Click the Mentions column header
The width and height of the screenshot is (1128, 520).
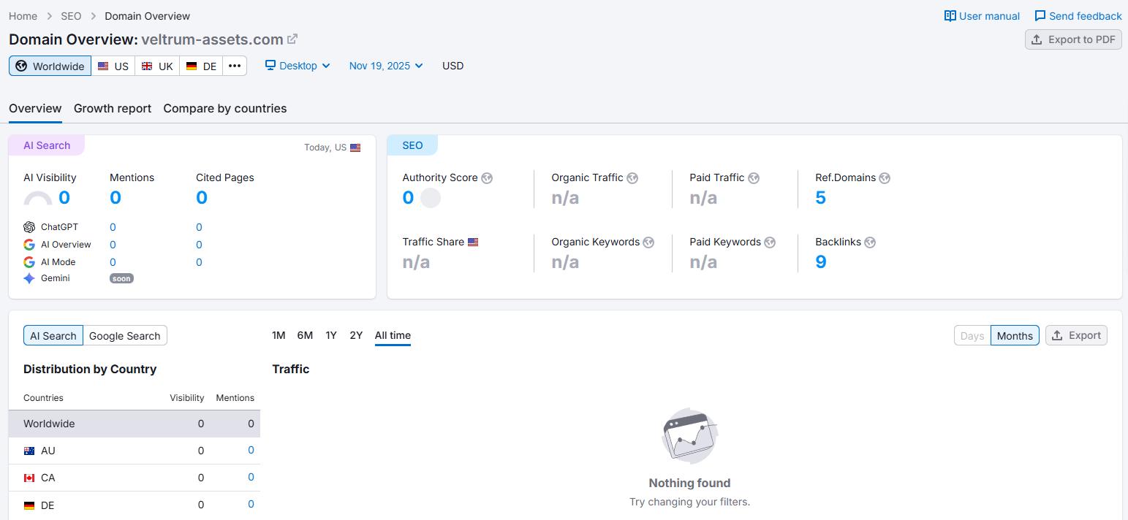[x=235, y=398]
